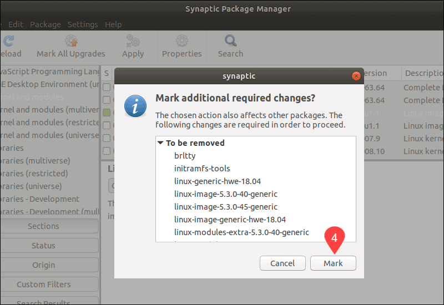Select Kernel and modules (restricted) section
This screenshot has height=305, width=444.
(x=49, y=123)
